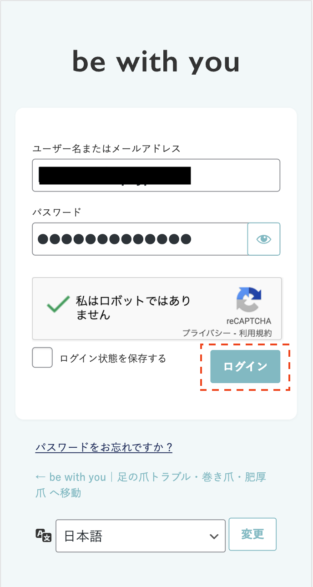The height and width of the screenshot is (587, 313).
Task: Click the 変更 button
Action: (x=252, y=534)
